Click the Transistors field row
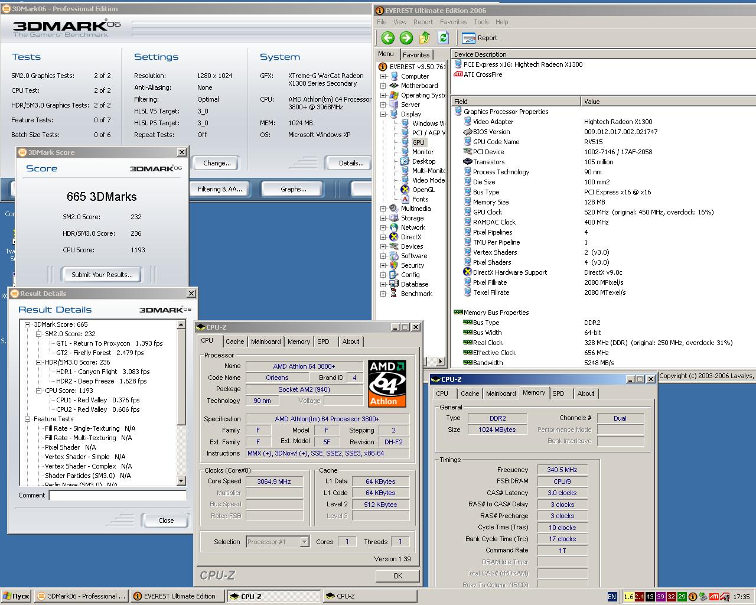The height and width of the screenshot is (605, 756). pyautogui.click(x=602, y=162)
